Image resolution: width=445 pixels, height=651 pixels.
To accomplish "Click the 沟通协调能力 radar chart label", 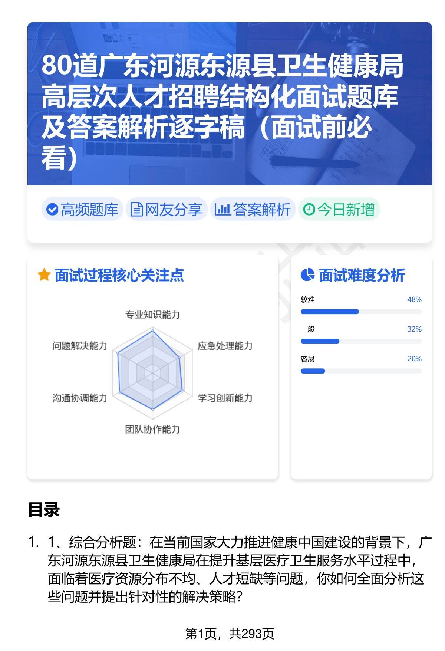I will point(80,398).
